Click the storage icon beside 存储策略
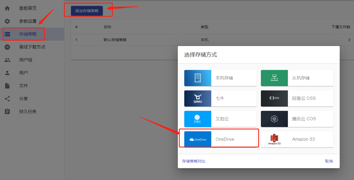The height and width of the screenshot is (180, 354). coord(7,34)
